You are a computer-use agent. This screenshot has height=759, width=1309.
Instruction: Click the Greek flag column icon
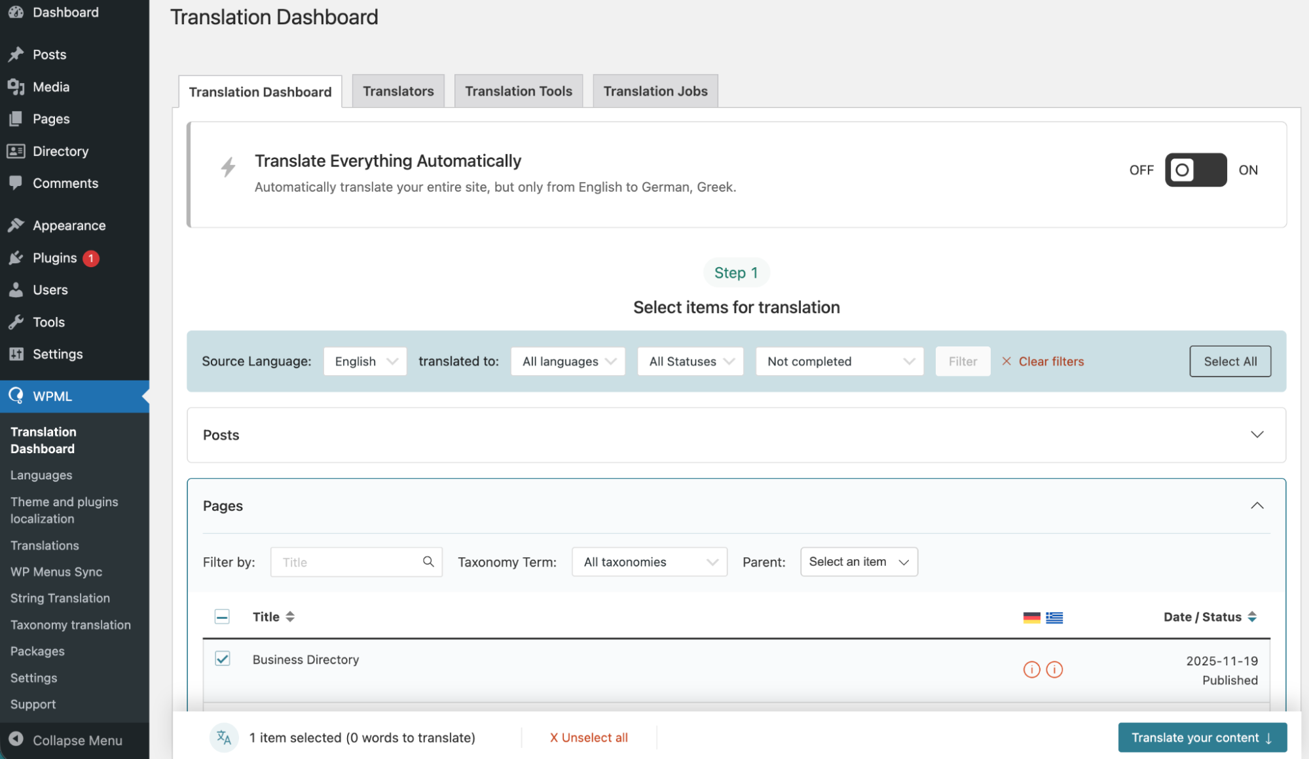pos(1054,618)
